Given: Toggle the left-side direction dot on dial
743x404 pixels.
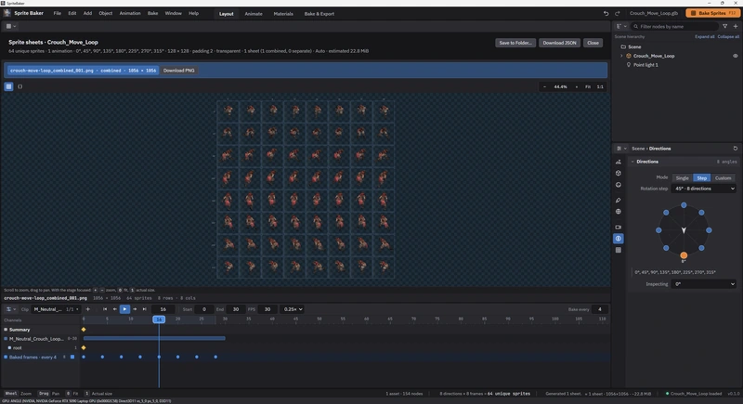Looking at the screenshot, I should pyautogui.click(x=658, y=230).
